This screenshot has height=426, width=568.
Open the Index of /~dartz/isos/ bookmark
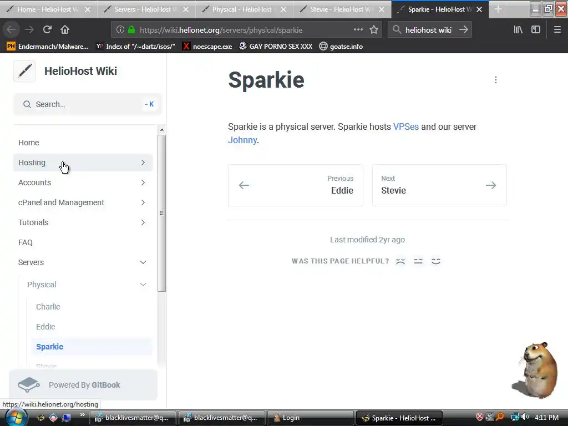[x=136, y=47]
